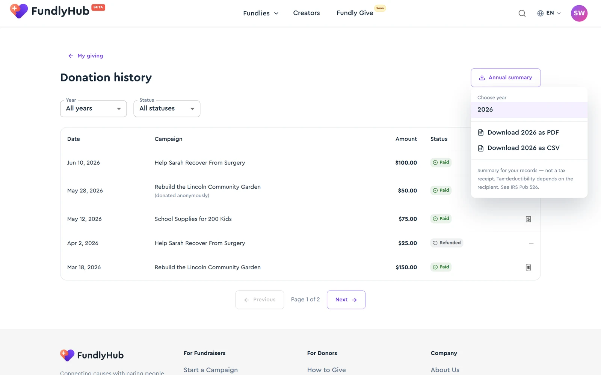Open How to Give footer link

(x=326, y=370)
